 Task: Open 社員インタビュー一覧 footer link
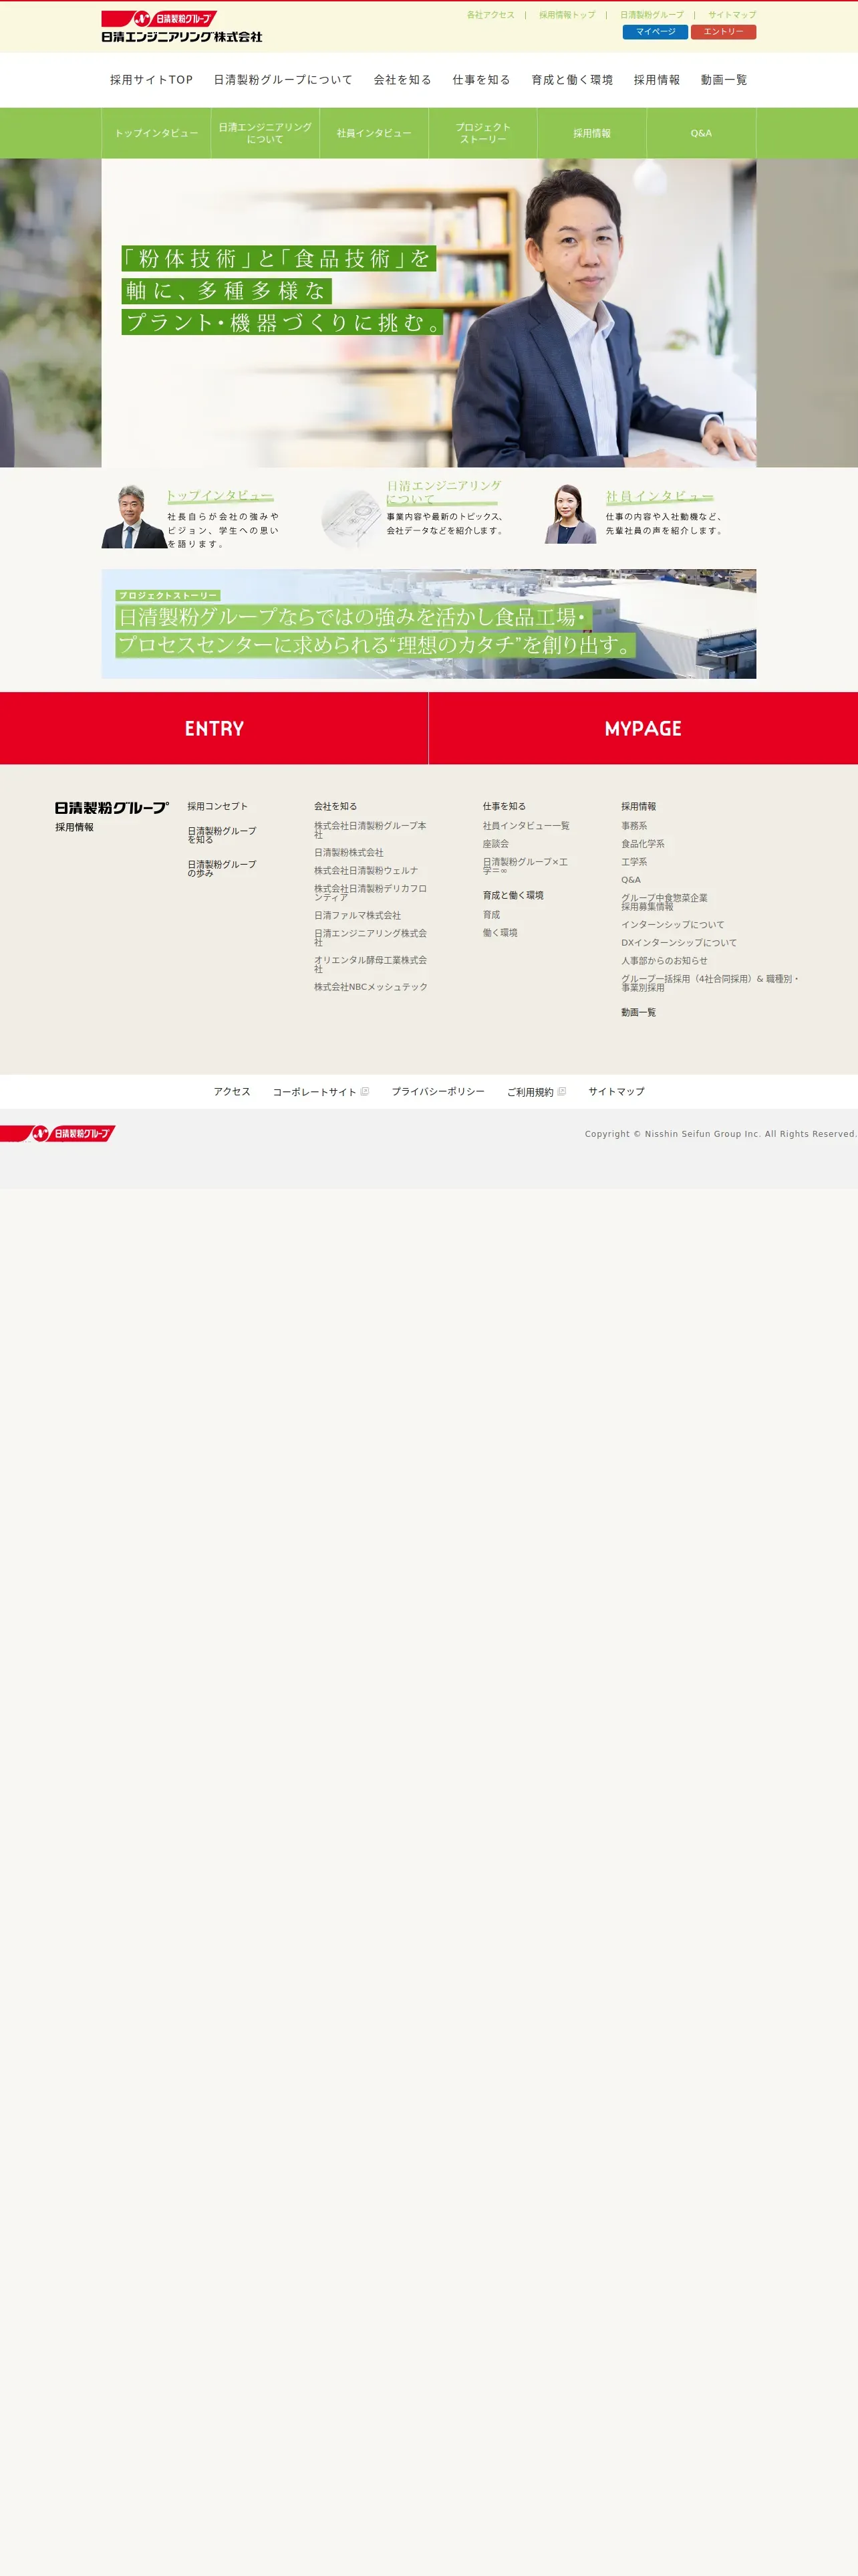pyautogui.click(x=527, y=826)
